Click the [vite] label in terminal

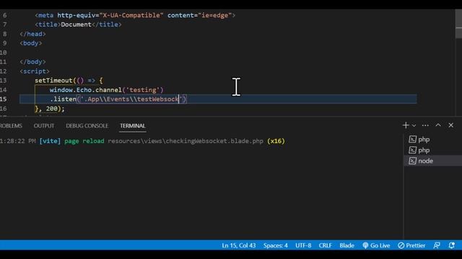point(50,141)
